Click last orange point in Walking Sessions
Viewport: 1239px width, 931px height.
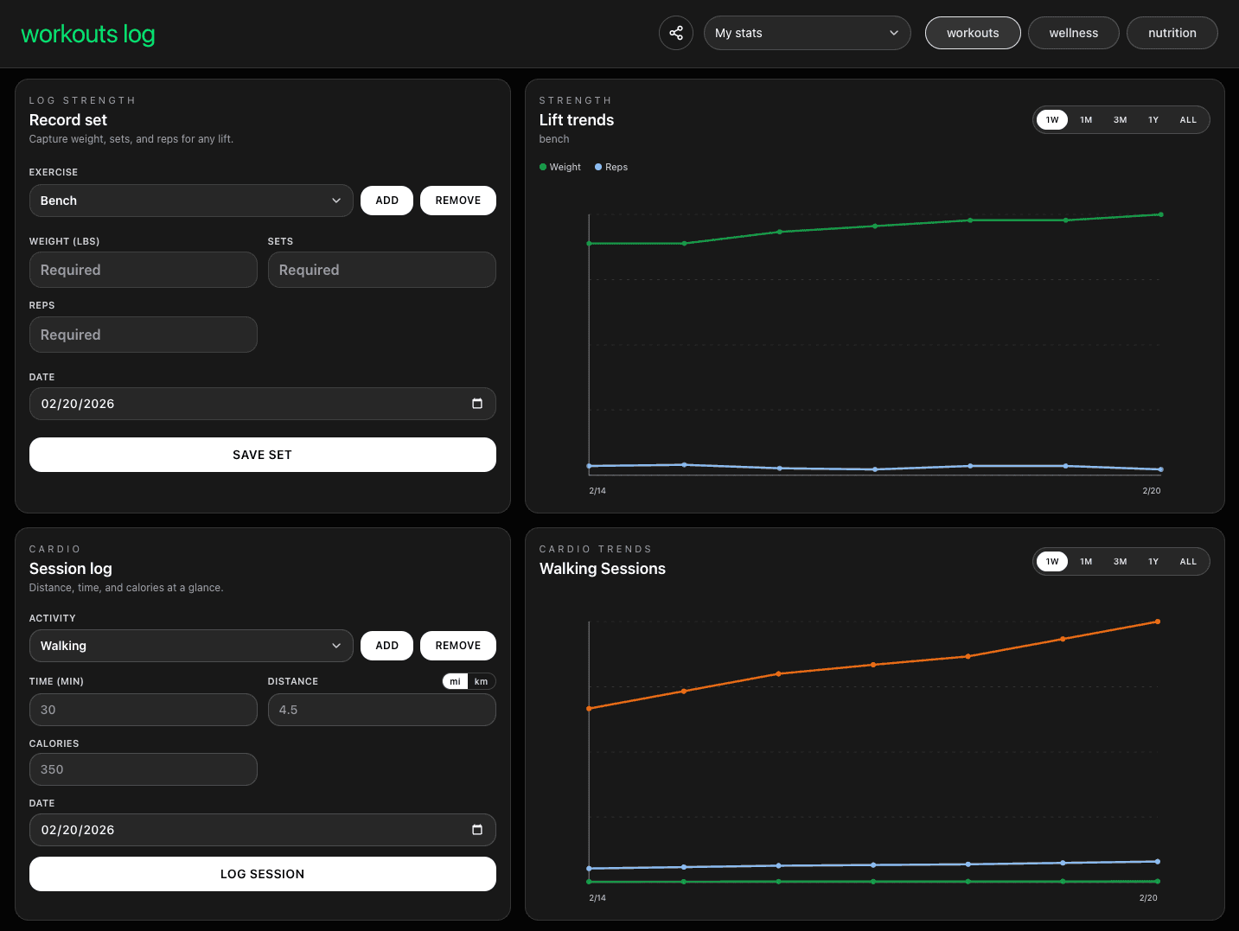tap(1158, 622)
